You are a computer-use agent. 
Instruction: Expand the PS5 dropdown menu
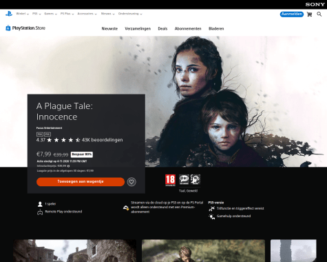[36, 14]
